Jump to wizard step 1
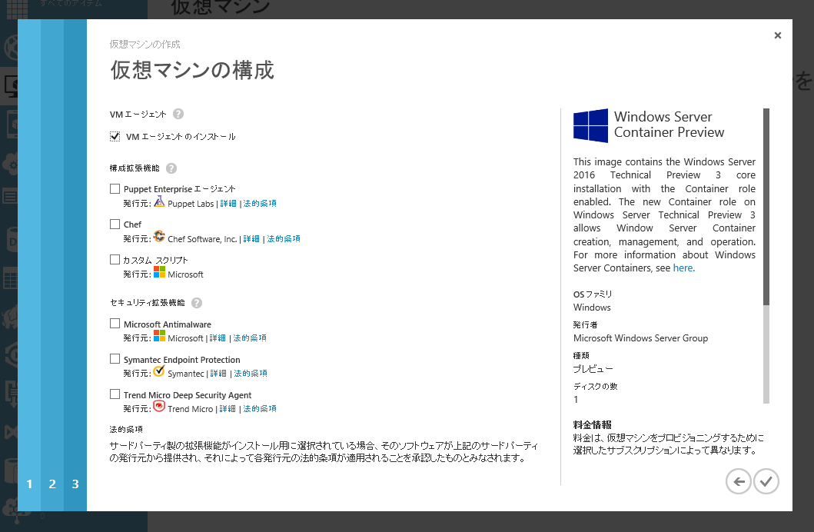Screen dimensions: 814x532 tap(29, 484)
